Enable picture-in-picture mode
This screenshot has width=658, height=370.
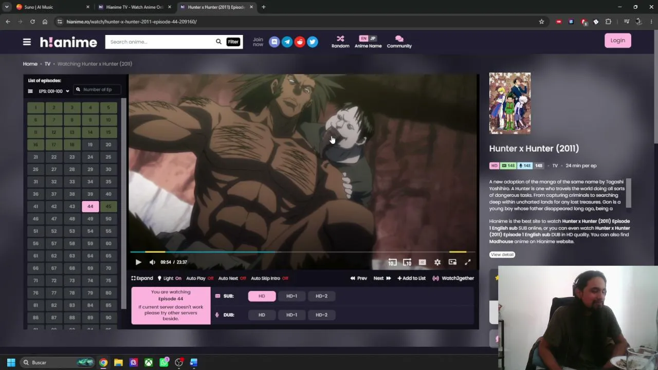click(452, 262)
